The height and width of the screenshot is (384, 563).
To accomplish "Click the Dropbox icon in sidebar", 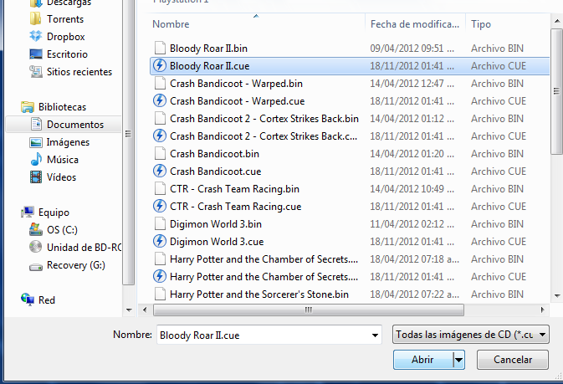I will [x=35, y=36].
